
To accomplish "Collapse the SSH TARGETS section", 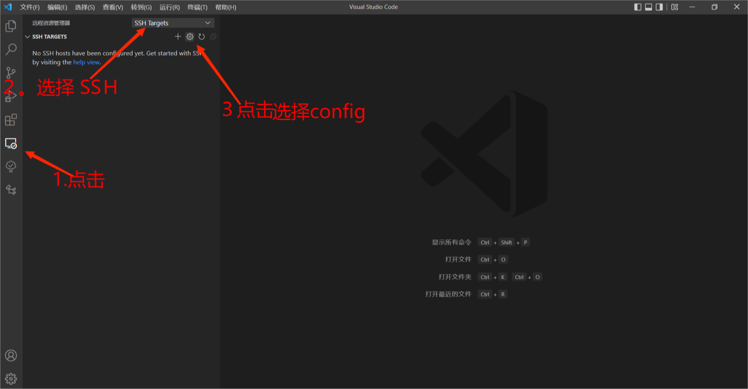I will [x=27, y=37].
